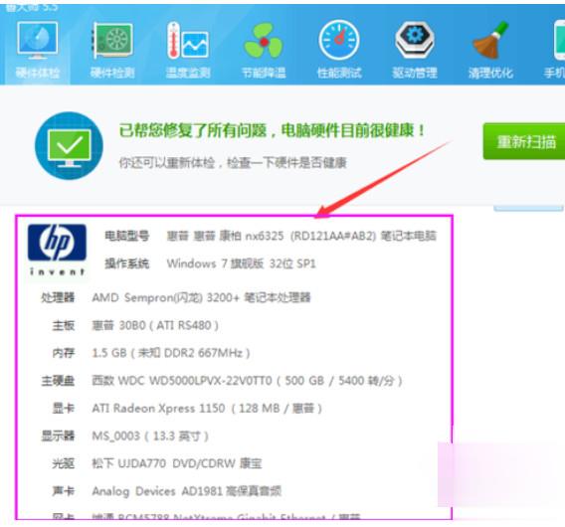Select the 内存 1.5 GB DDR2 667MHz row
The image size is (565, 527).
pos(151,353)
